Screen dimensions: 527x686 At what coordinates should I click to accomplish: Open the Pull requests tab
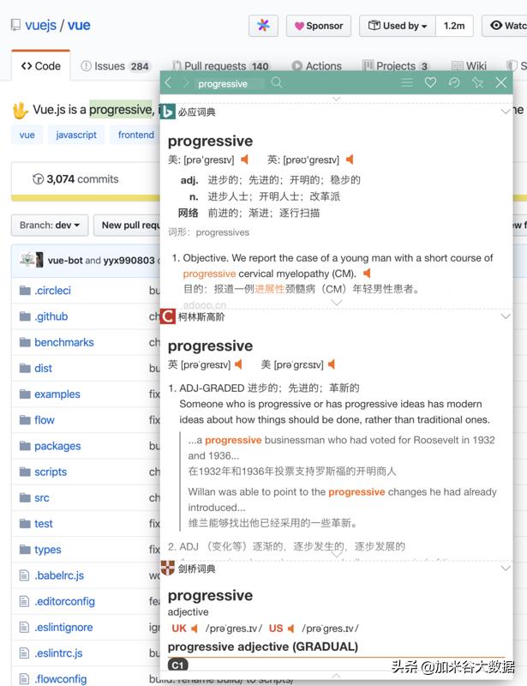click(220, 66)
